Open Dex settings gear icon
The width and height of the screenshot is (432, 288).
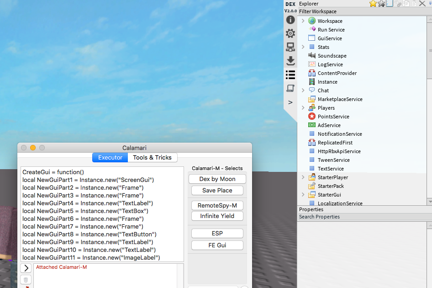[290, 33]
